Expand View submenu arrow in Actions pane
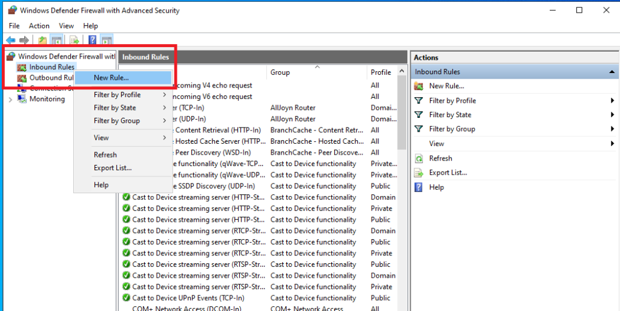The width and height of the screenshot is (620, 311). (613, 144)
